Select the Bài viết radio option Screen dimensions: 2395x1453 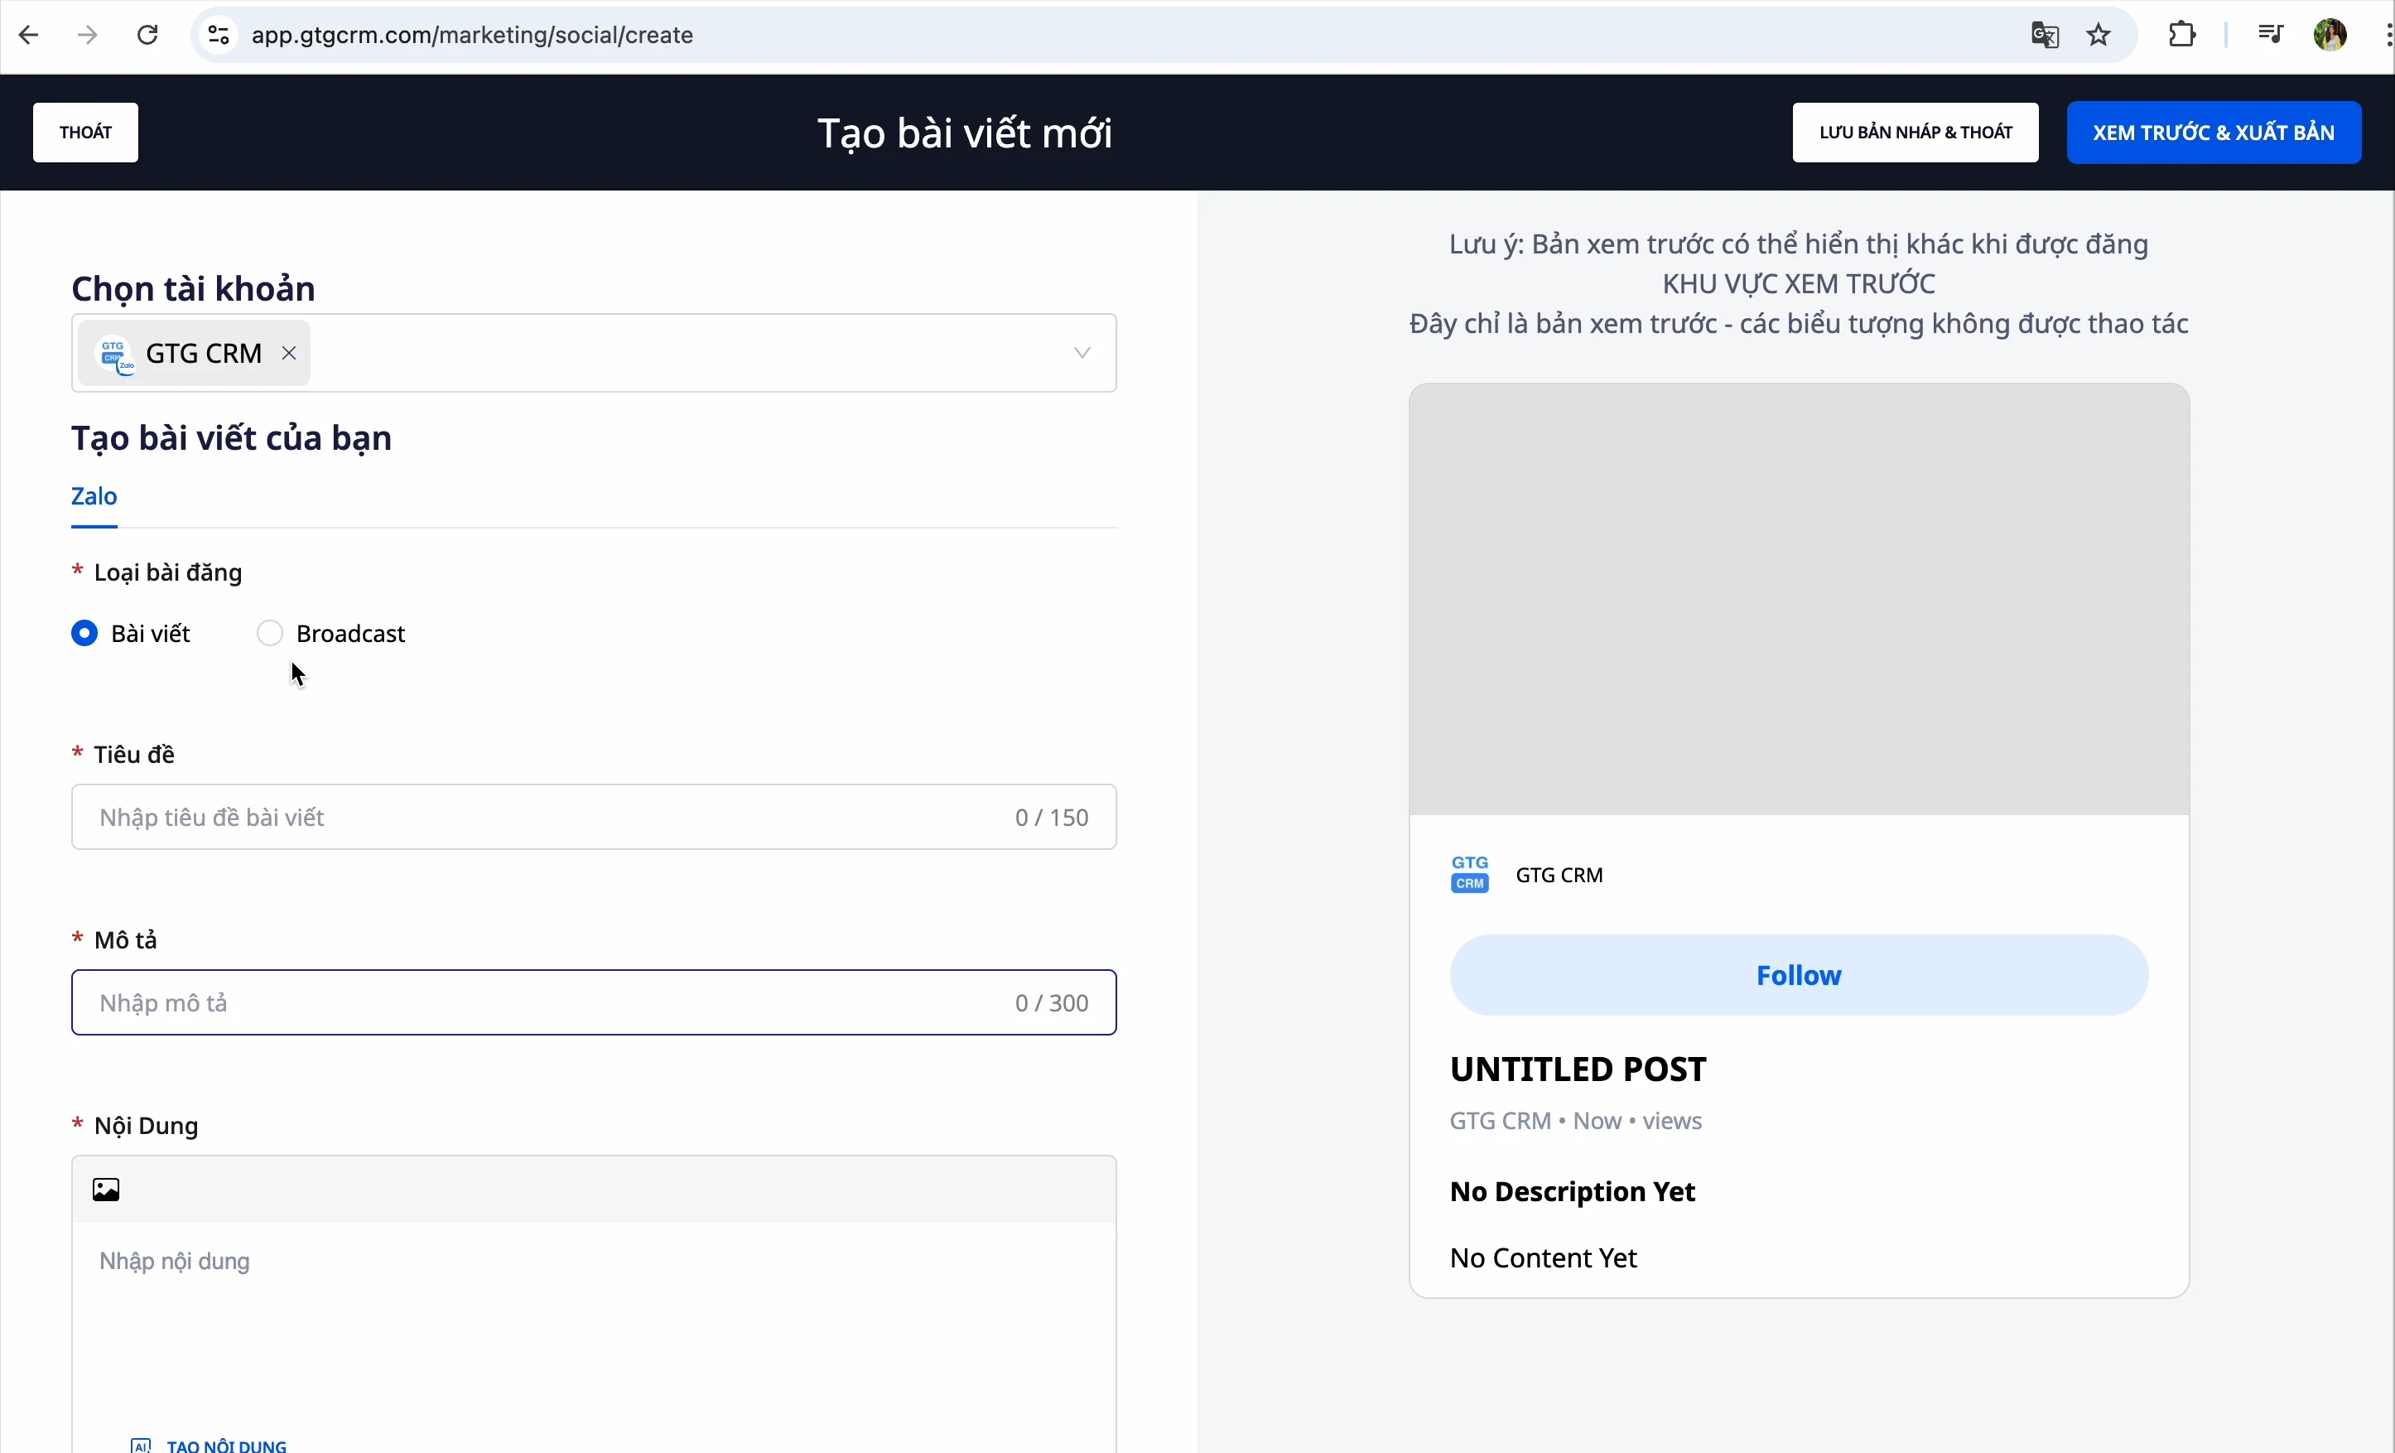[85, 633]
